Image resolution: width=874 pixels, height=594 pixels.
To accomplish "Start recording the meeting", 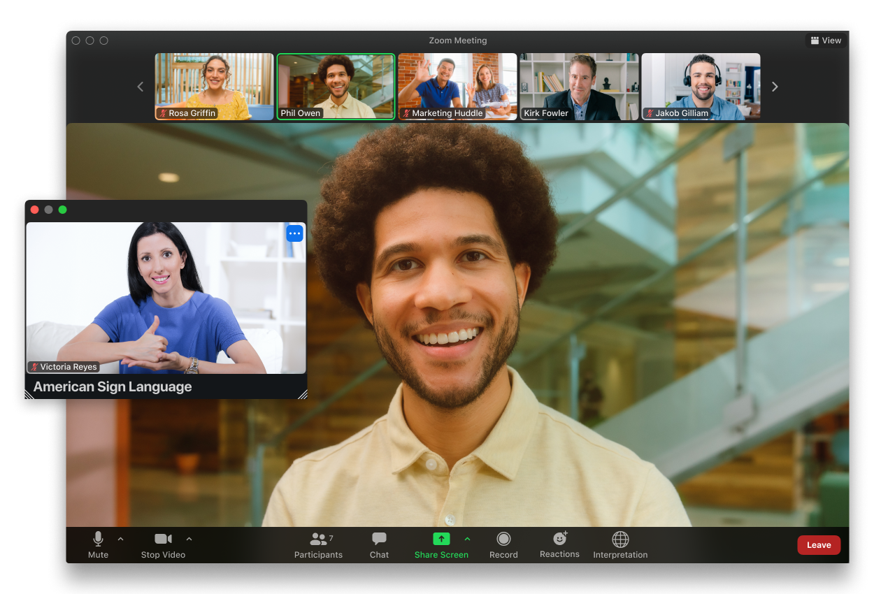I will pyautogui.click(x=503, y=545).
